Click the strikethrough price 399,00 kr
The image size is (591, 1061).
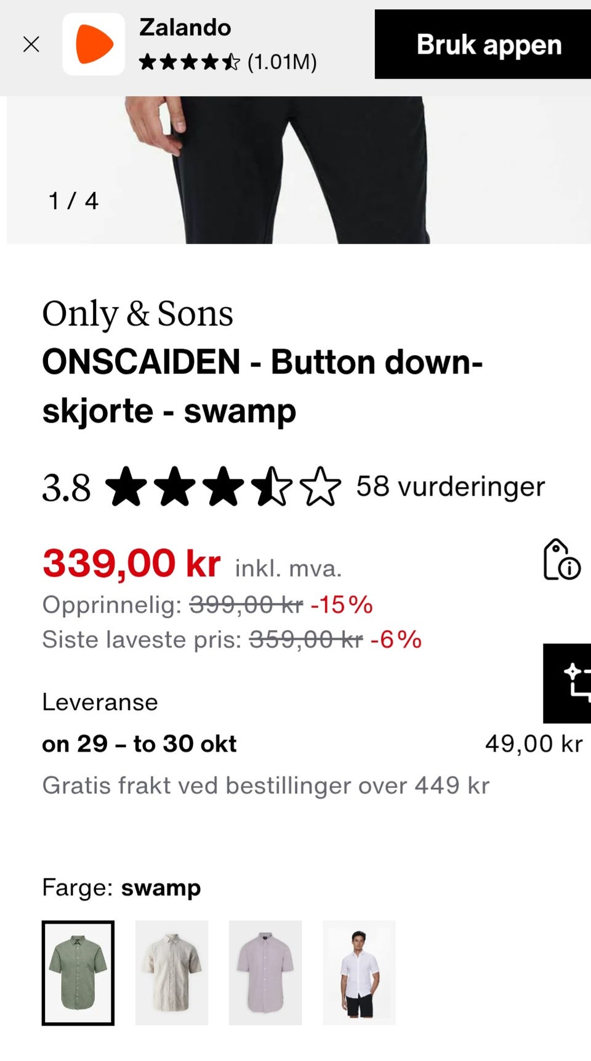pos(245,605)
